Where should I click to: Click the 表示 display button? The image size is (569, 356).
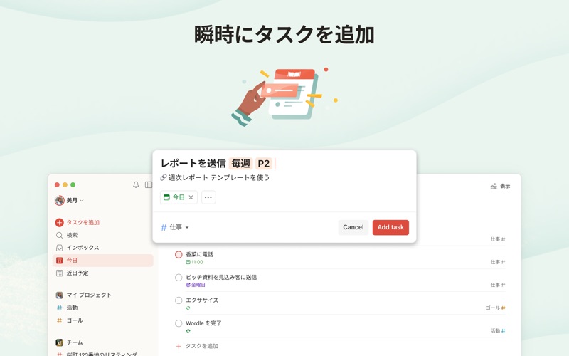click(500, 186)
